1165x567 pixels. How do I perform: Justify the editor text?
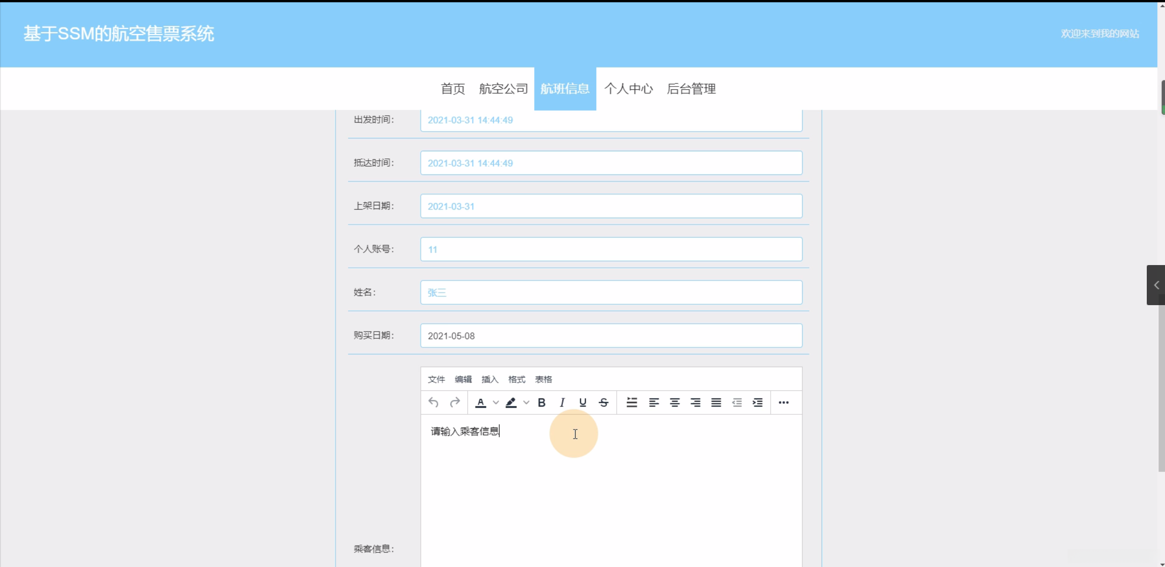(x=716, y=403)
